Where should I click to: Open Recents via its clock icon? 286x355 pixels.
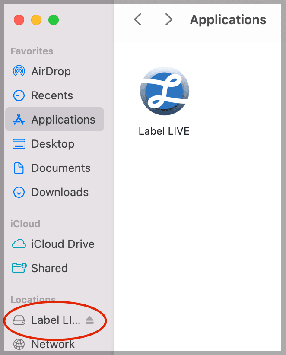[19, 95]
